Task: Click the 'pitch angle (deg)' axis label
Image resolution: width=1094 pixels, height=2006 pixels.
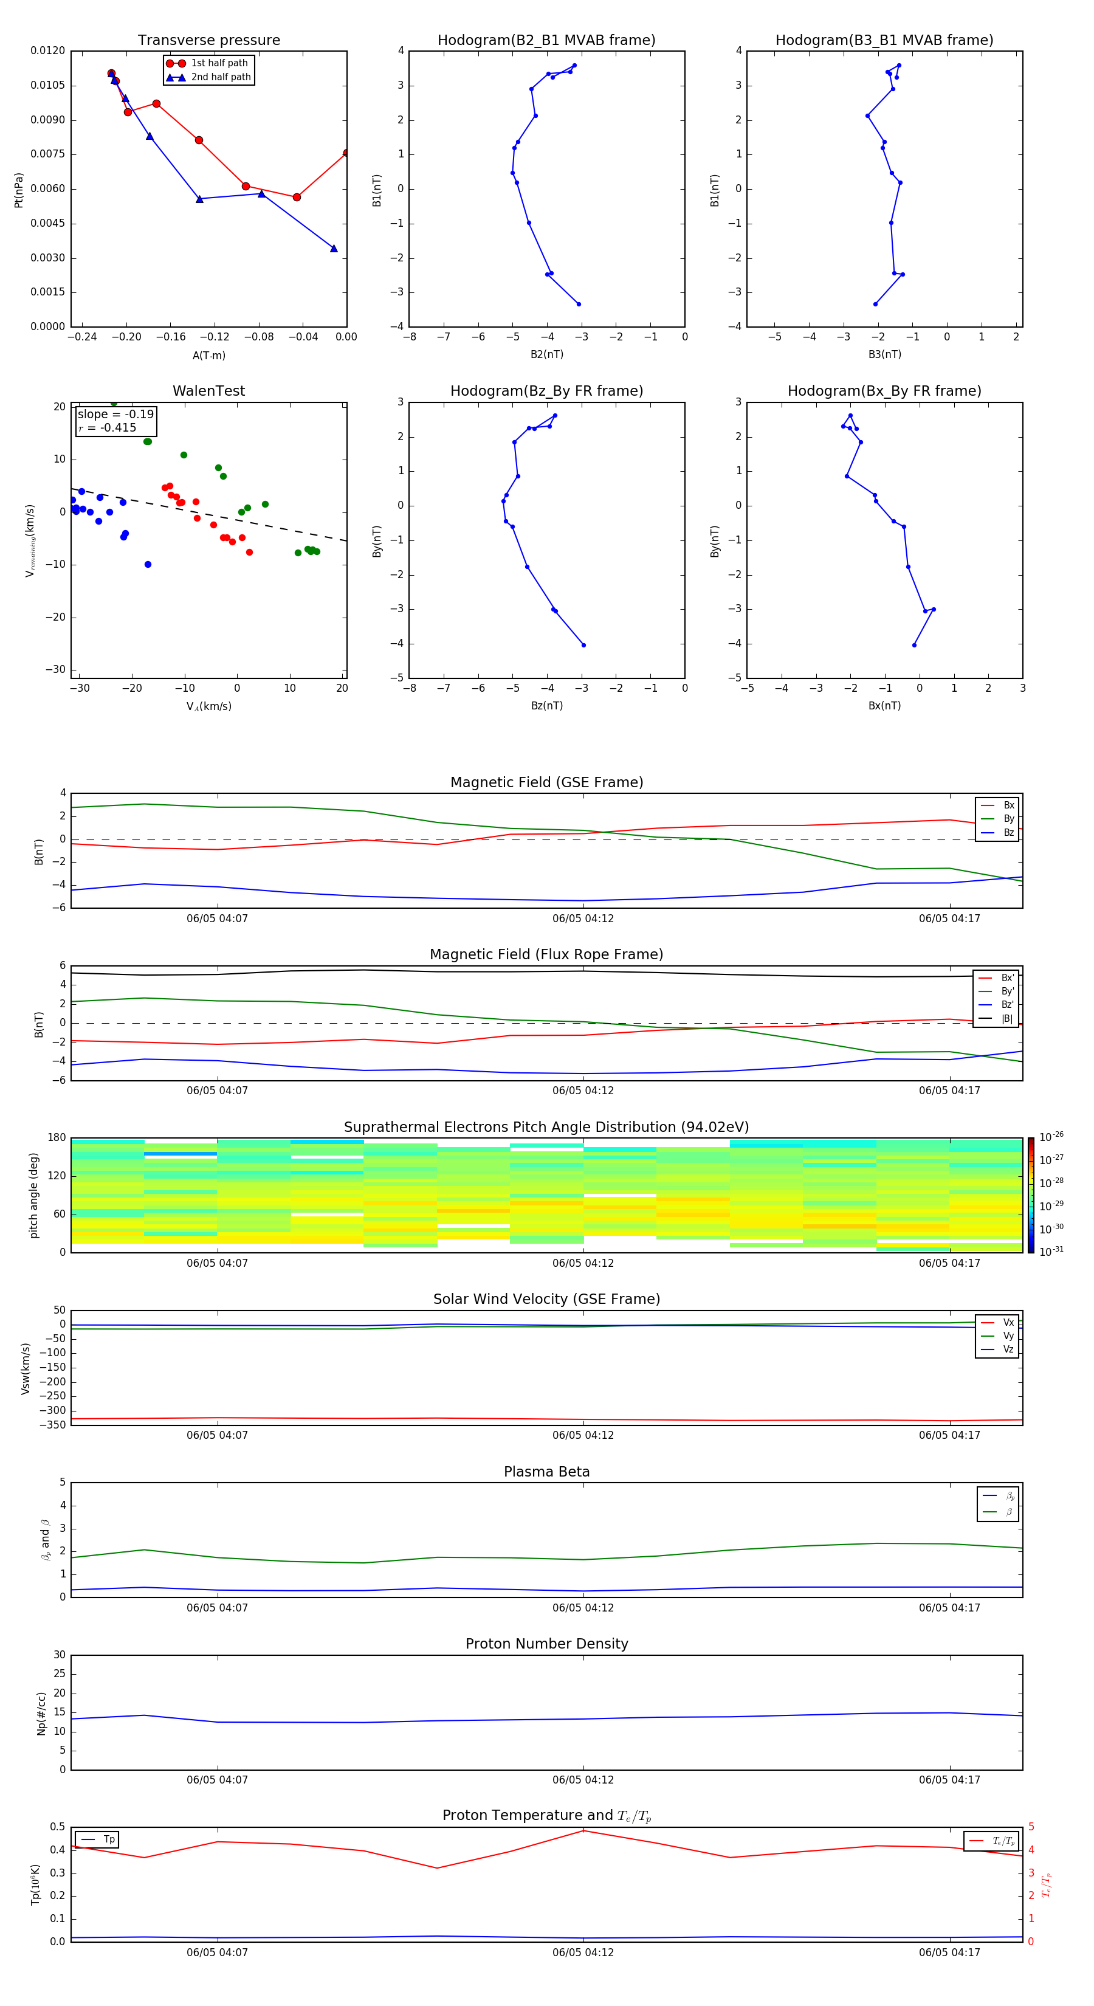Action: point(33,1195)
